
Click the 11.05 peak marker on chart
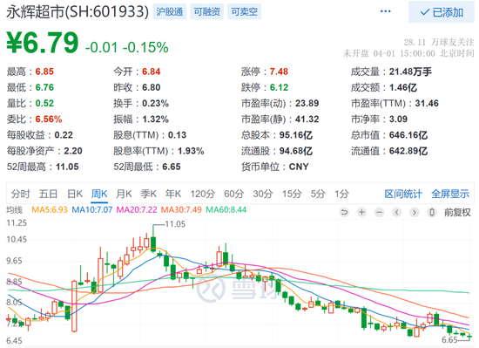pyautogui.click(x=175, y=224)
